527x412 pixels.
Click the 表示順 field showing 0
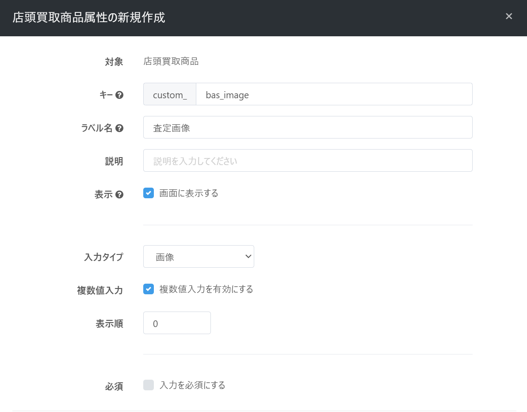[177, 323]
